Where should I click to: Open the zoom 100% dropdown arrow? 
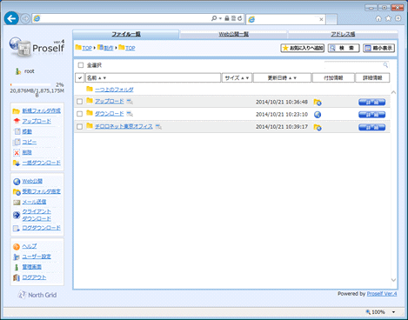[x=393, y=312]
